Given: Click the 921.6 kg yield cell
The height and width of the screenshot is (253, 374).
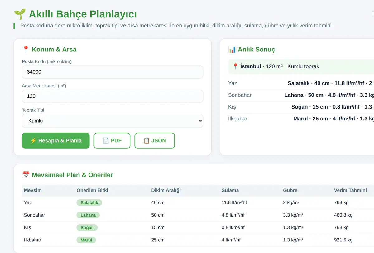Looking at the screenshot, I should click(x=343, y=240).
